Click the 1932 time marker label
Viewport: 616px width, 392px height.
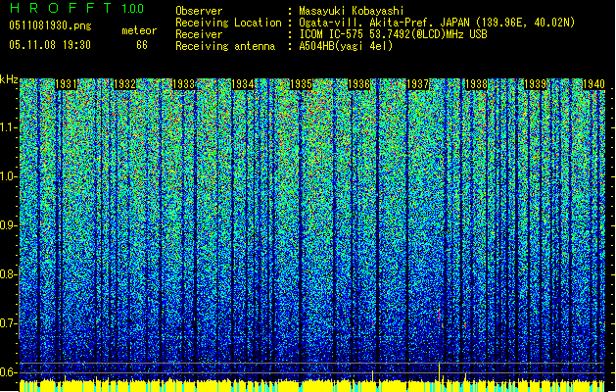pos(124,84)
